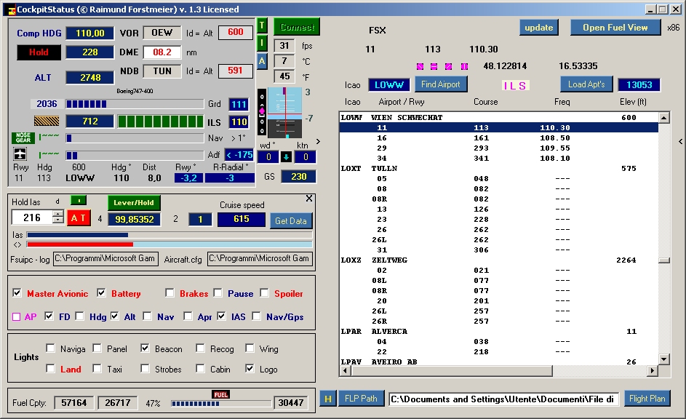Close the Hold Ias panel with X
686x419 pixels.
pyautogui.click(x=309, y=199)
